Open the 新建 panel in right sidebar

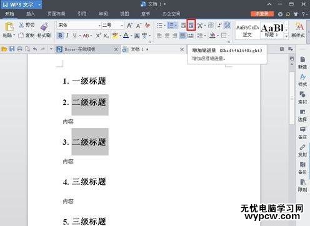coord(302,62)
